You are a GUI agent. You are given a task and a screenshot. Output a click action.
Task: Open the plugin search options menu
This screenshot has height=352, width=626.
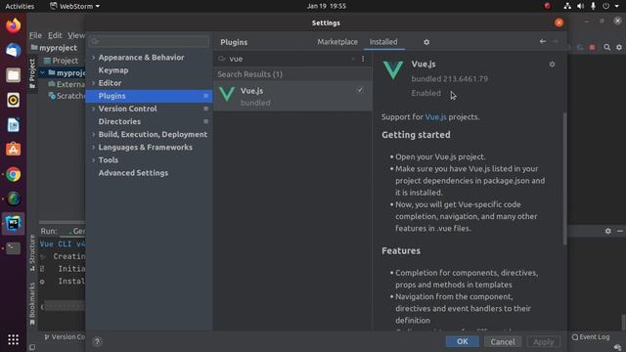click(363, 59)
